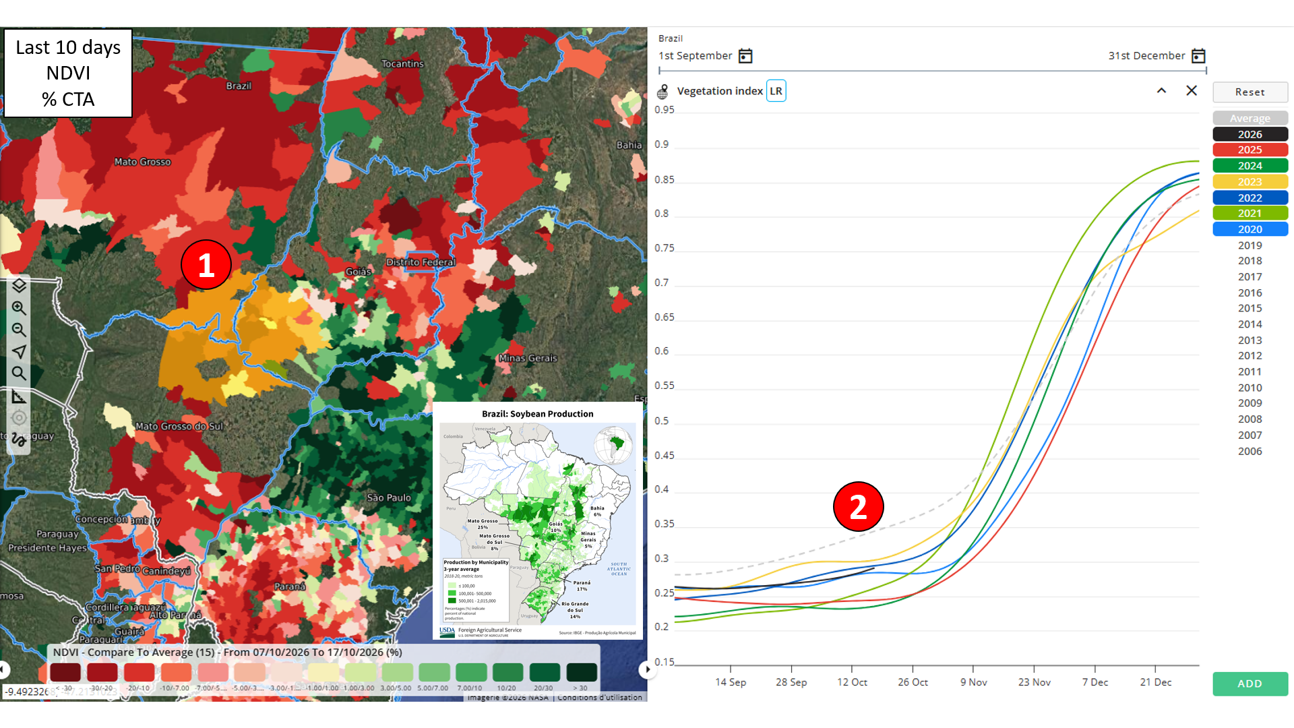Select the measure ruler tool
Viewport: 1294px width, 728px height.
pos(19,396)
